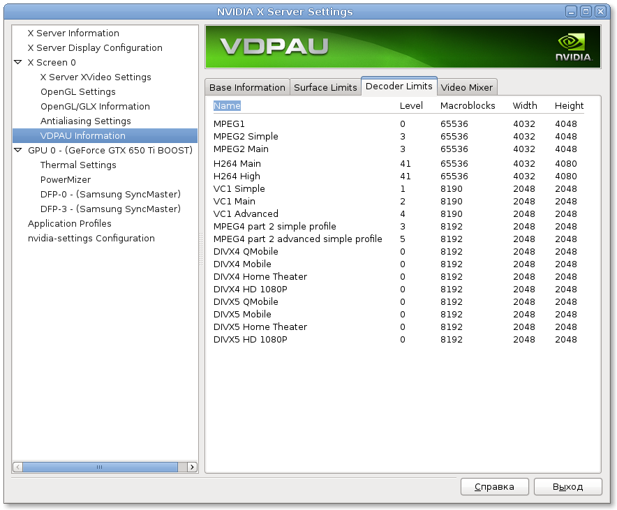Close the NVIDIA X Server Settings window
617x510 pixels.
point(600,12)
